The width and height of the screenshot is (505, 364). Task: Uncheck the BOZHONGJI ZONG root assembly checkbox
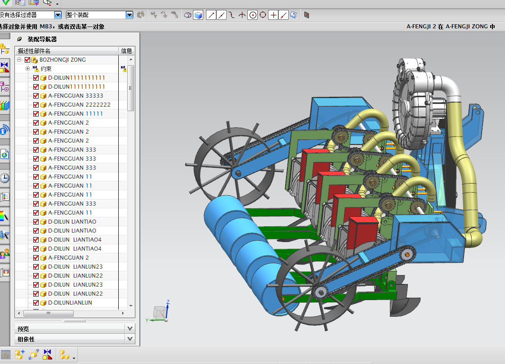tap(27, 60)
